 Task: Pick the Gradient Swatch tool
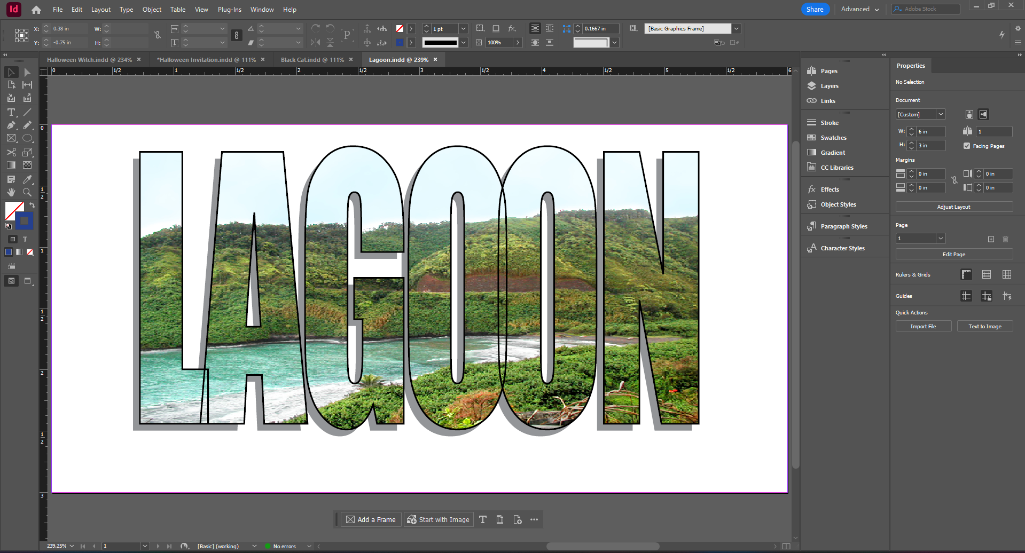11,165
